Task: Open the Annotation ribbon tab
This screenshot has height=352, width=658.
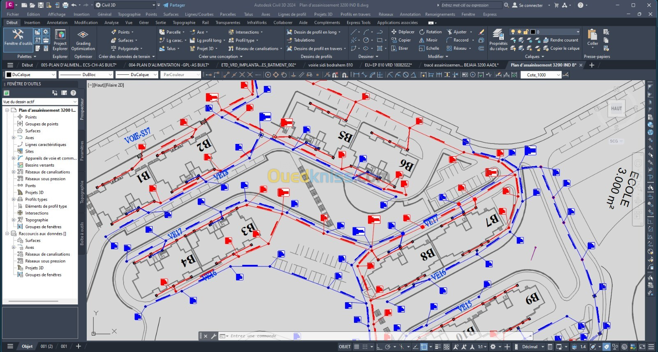Action: (57, 23)
